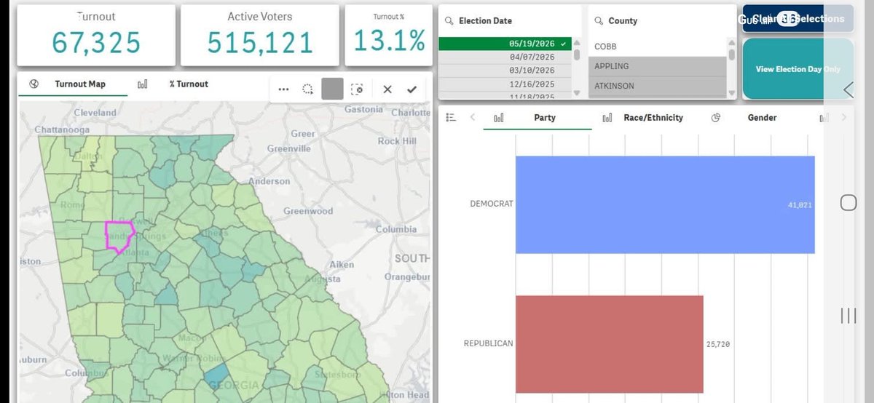Open the Gender chart tab
Image resolution: width=874 pixels, height=403 pixels.
[762, 118]
